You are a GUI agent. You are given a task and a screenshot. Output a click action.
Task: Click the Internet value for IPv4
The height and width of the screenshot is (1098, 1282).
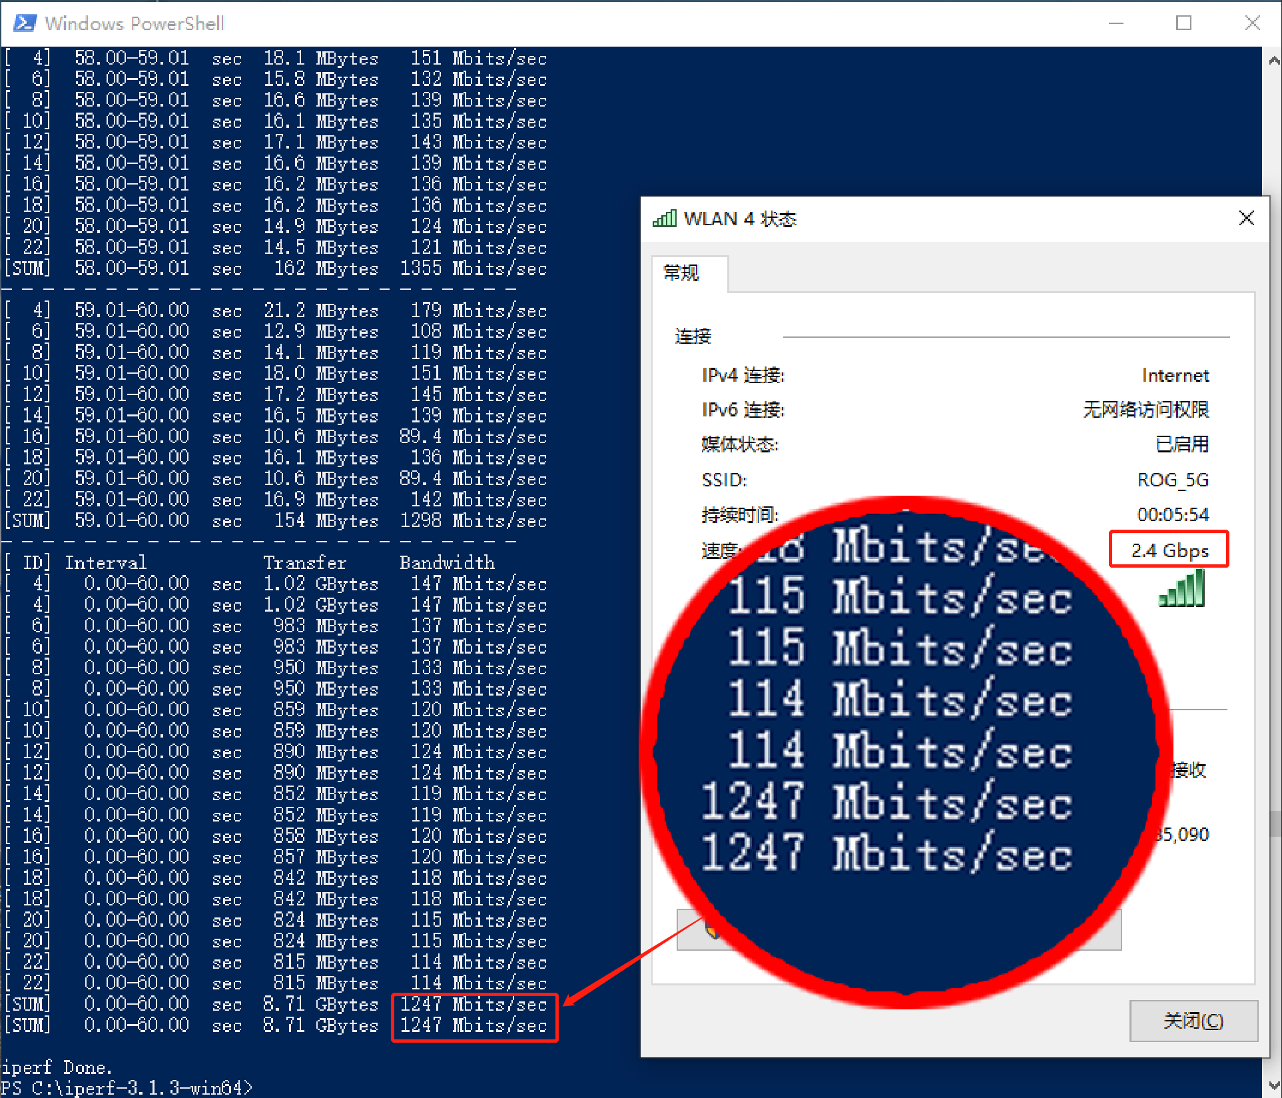(x=1175, y=375)
